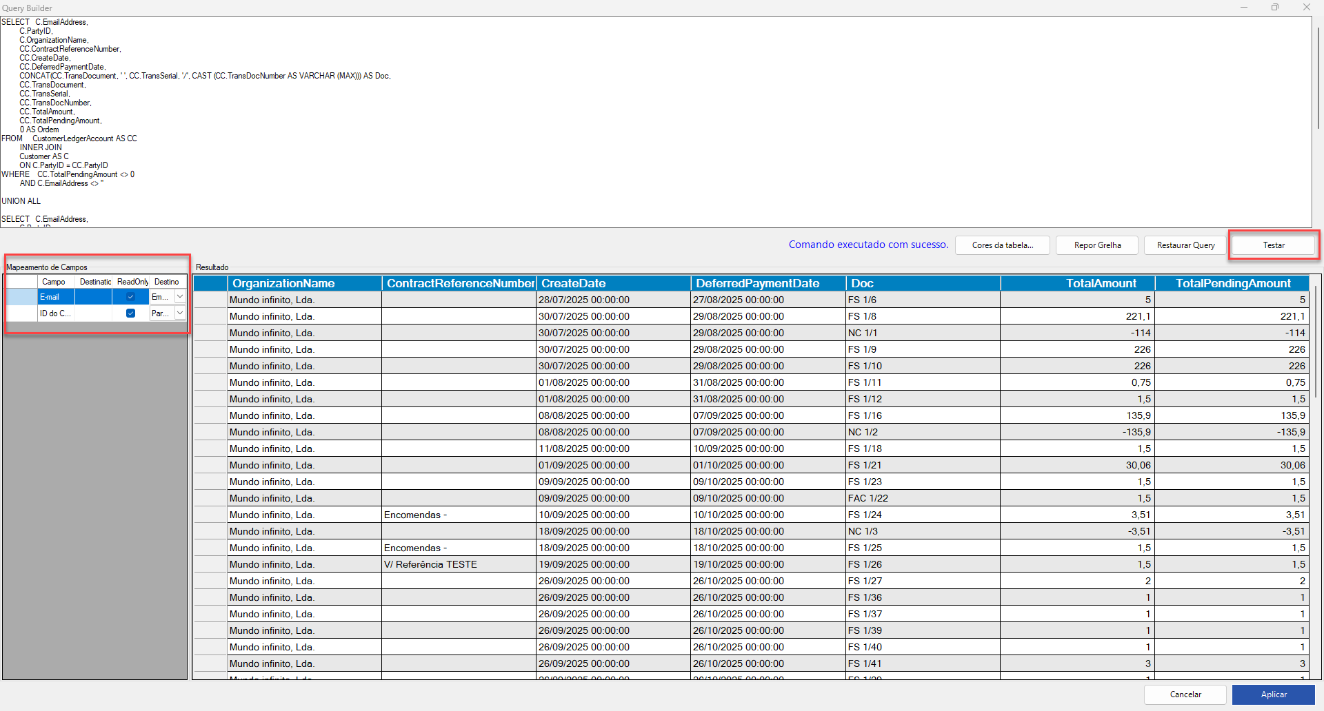Select the Doc cell FS 1/18
Screen dimensions: 1324x711
click(x=923, y=449)
